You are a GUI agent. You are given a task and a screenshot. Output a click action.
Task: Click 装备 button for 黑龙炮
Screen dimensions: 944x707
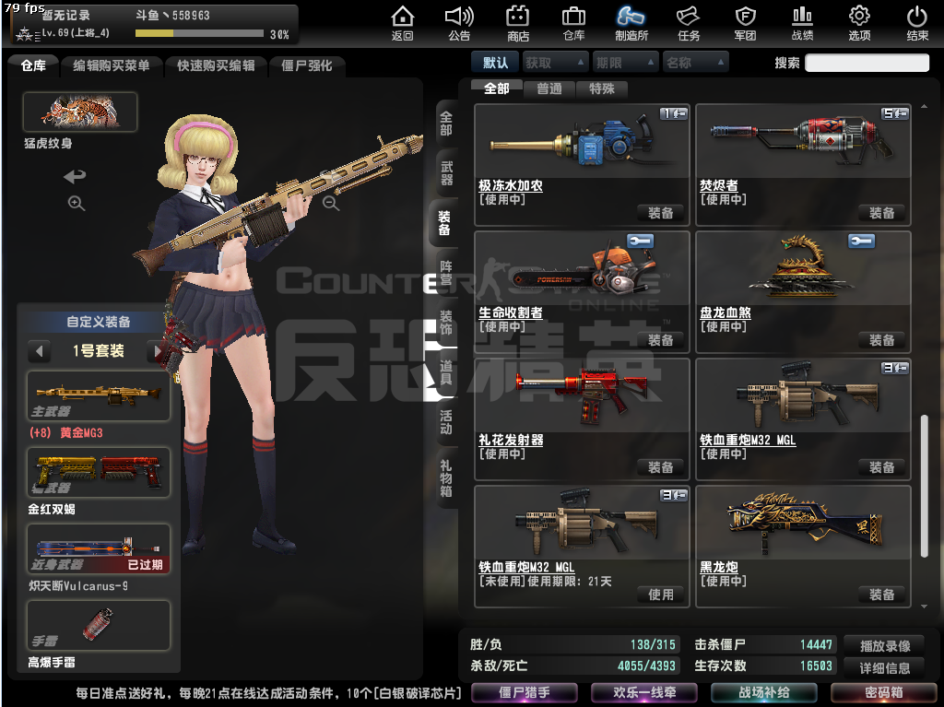click(x=881, y=595)
